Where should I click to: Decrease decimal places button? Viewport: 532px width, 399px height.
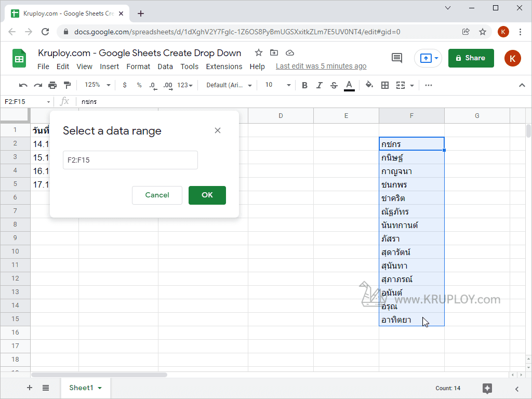(x=153, y=86)
